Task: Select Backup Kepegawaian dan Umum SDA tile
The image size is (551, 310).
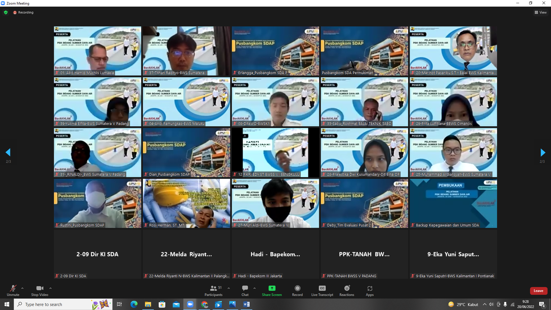Action: point(453,203)
